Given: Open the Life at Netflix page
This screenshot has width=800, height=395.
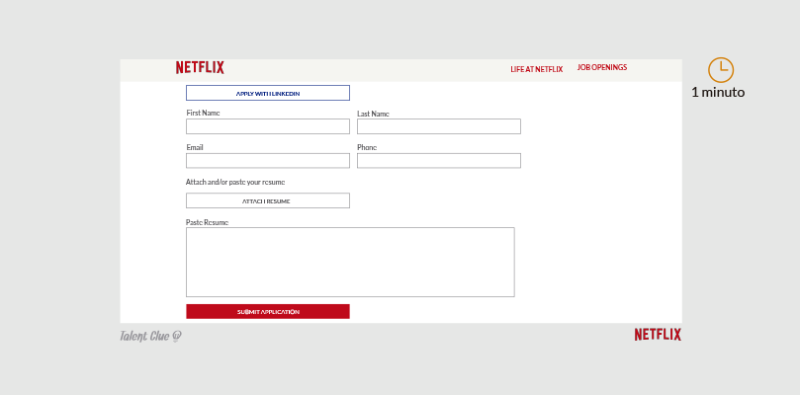Looking at the screenshot, I should [x=537, y=69].
